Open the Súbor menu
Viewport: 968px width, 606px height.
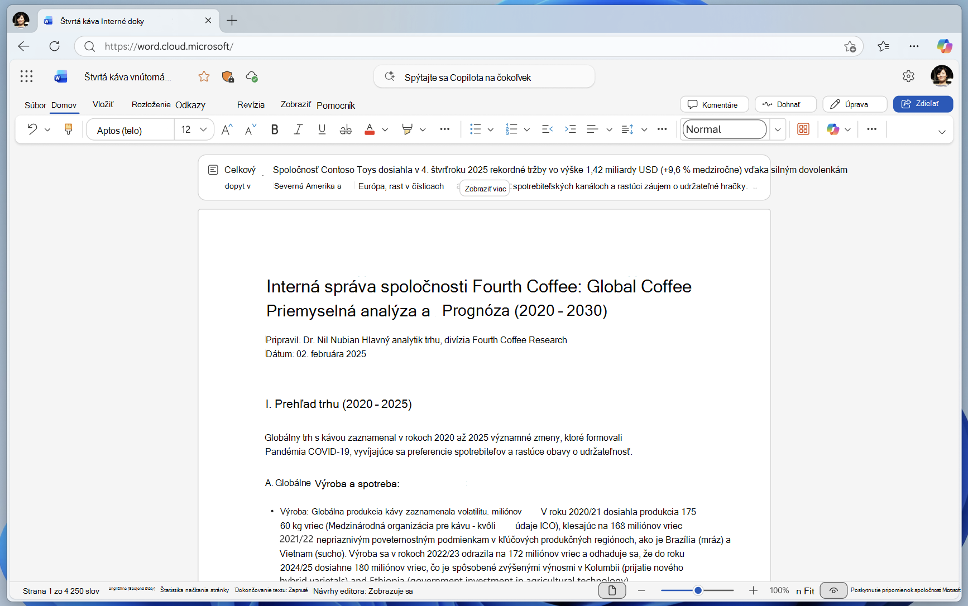(35, 105)
